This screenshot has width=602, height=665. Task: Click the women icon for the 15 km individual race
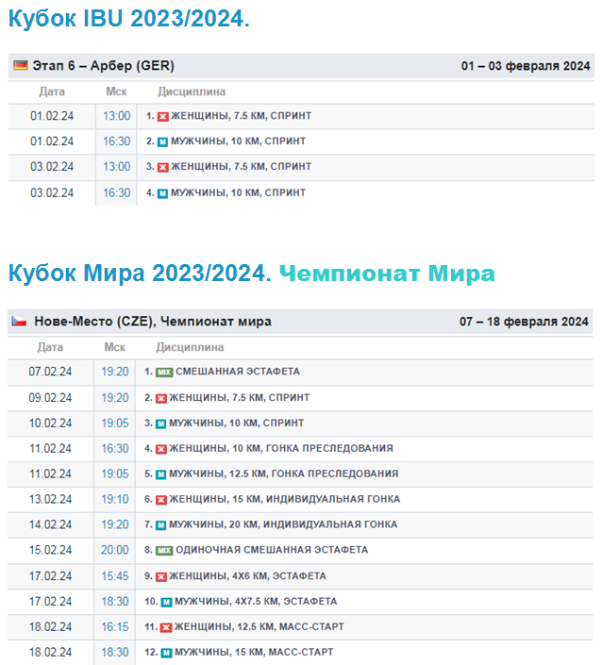click(x=161, y=500)
